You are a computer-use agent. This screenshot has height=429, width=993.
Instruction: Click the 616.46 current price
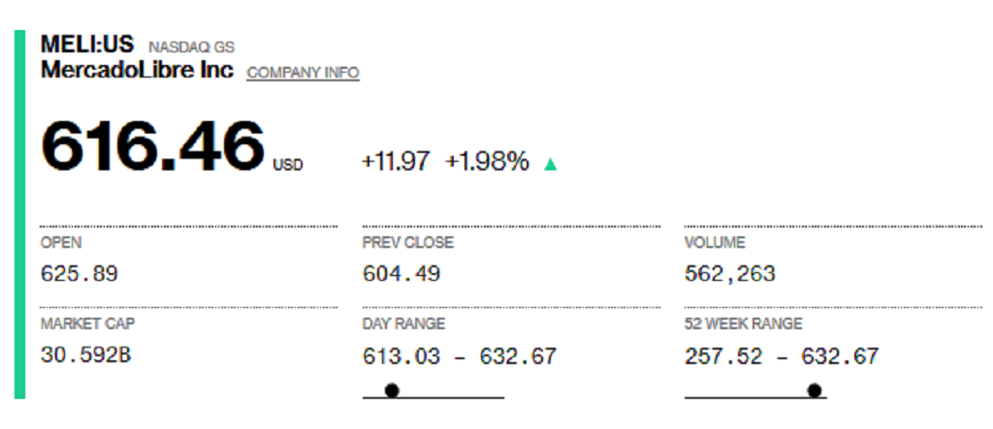click(152, 145)
